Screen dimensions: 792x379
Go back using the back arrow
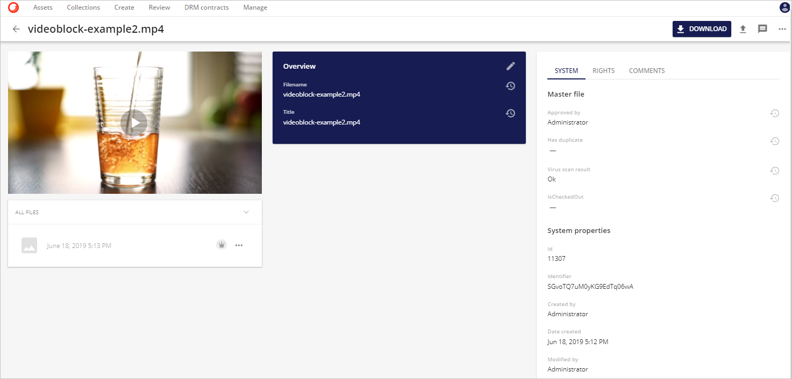[x=16, y=29]
